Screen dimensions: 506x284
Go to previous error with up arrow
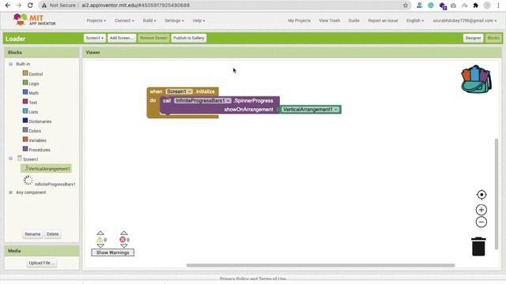point(124,233)
